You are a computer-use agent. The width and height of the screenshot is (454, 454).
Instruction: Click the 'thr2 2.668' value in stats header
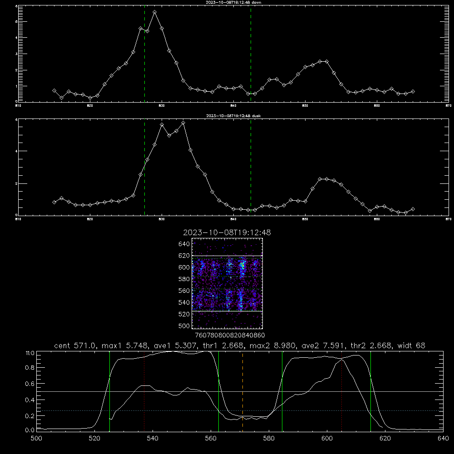(371, 345)
